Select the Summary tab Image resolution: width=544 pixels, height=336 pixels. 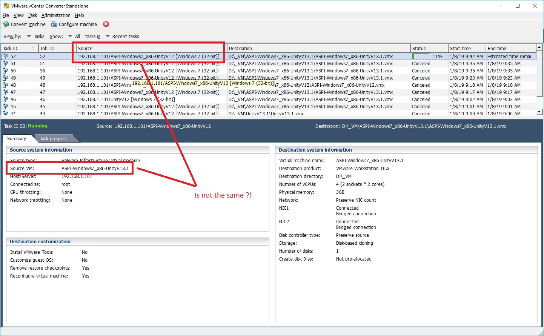click(17, 138)
